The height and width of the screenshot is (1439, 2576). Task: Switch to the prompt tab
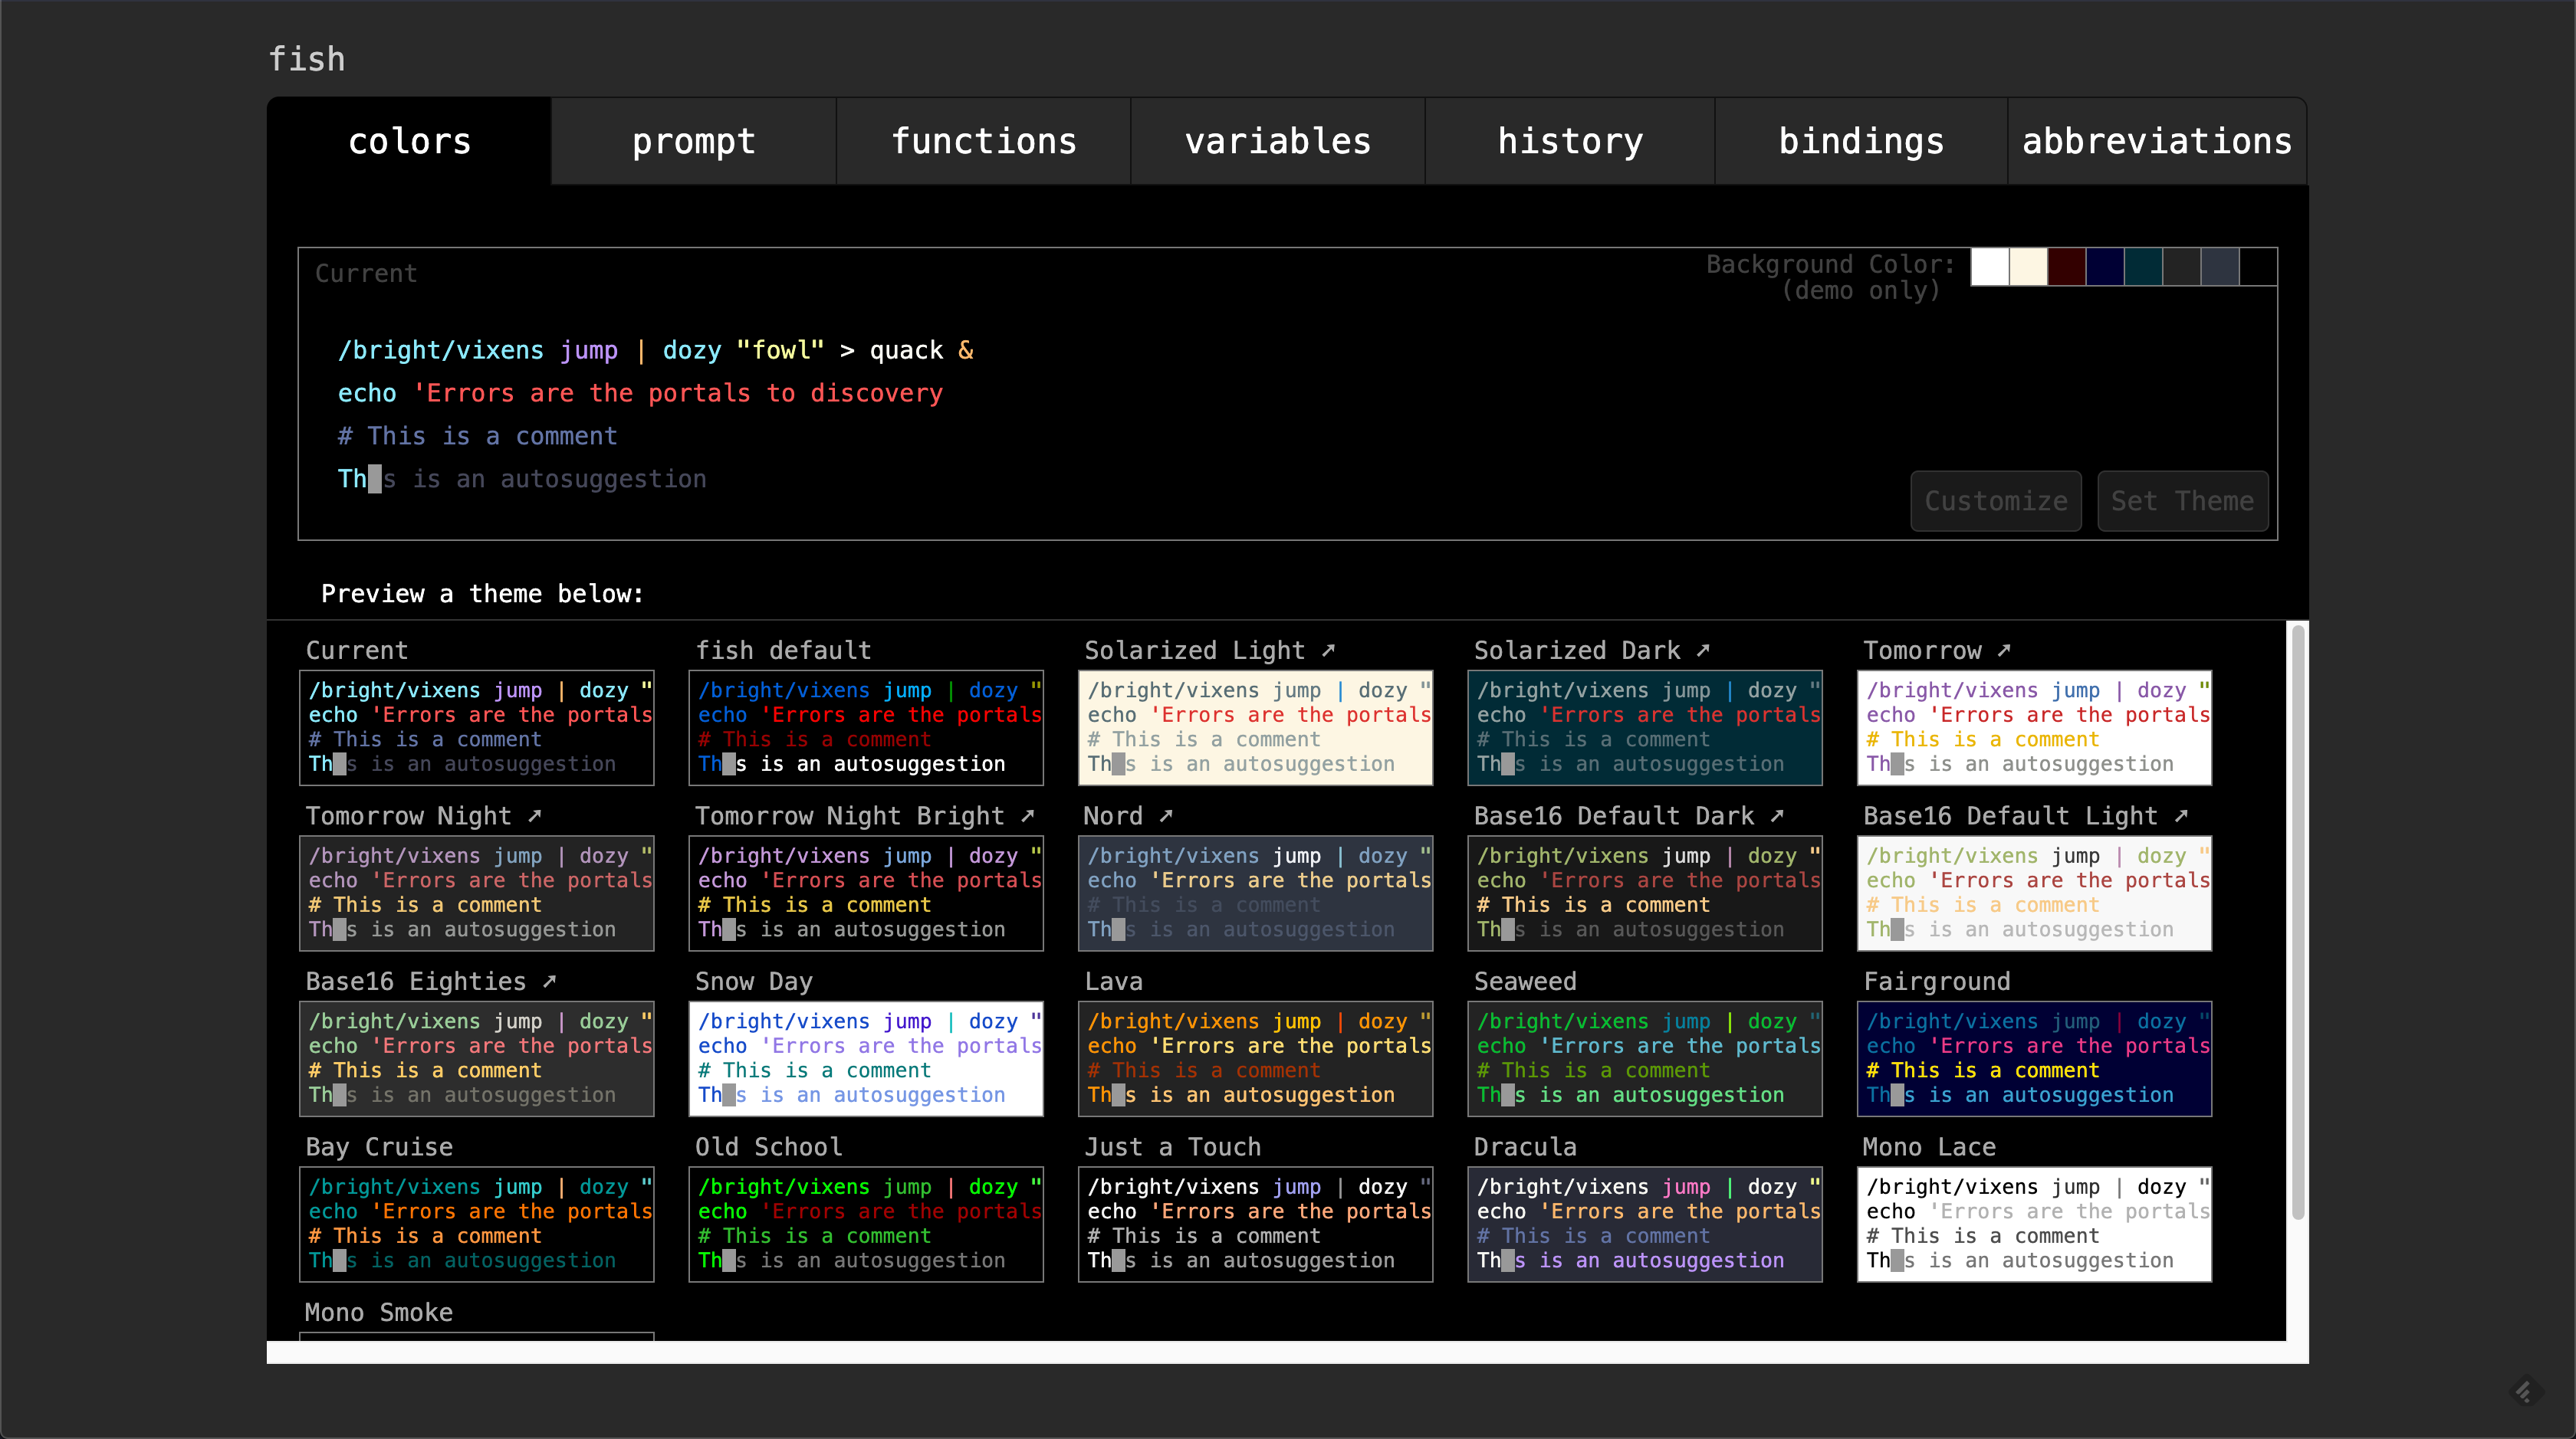(693, 141)
